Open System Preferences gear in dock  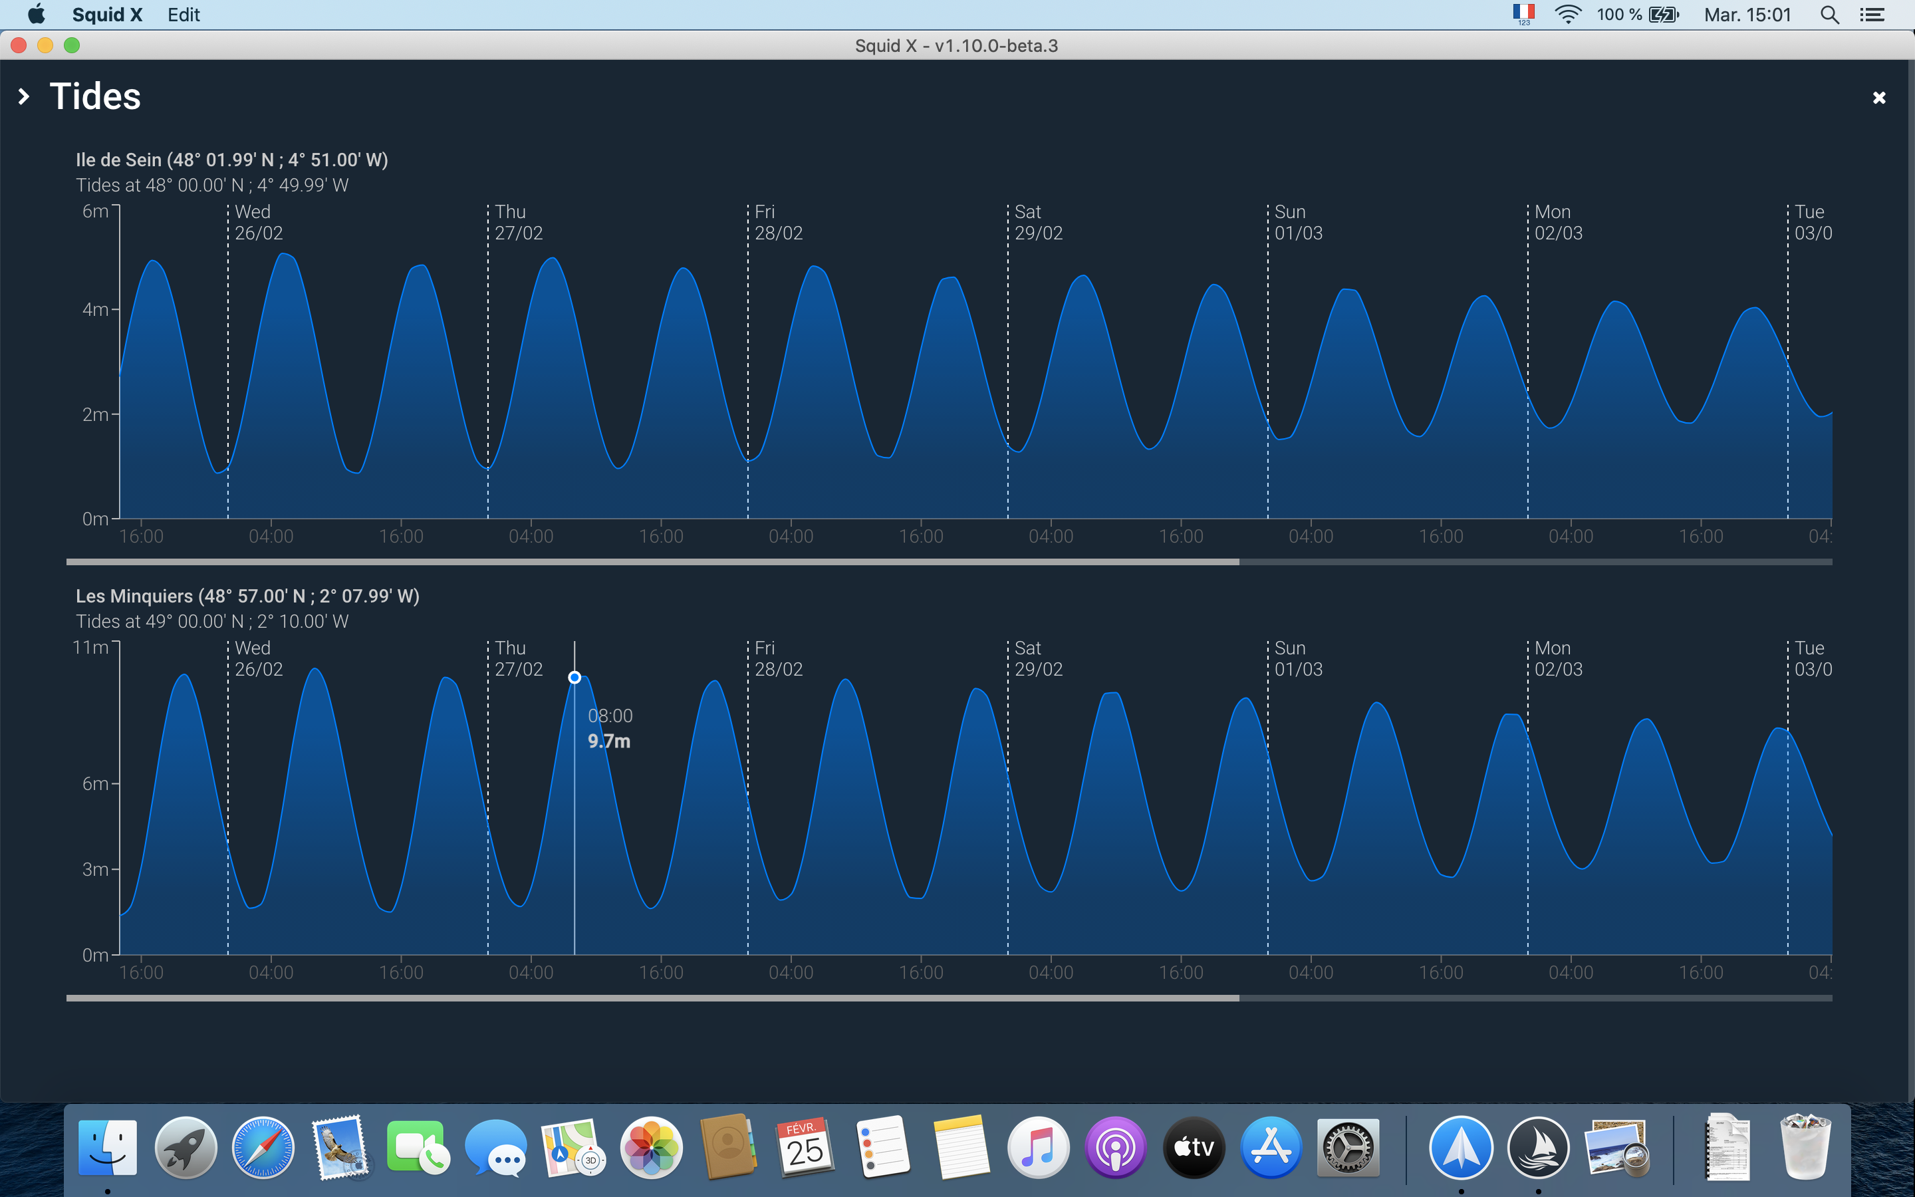point(1348,1147)
